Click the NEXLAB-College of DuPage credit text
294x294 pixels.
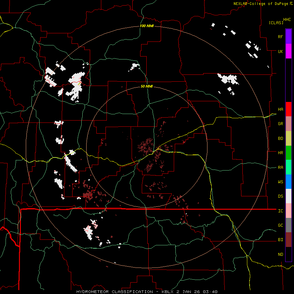pos(261,4)
